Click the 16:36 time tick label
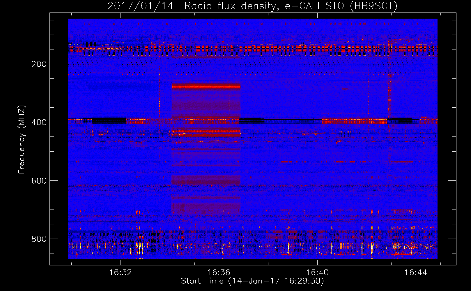Image resolution: width=471 pixels, height=291 pixels. point(219,272)
